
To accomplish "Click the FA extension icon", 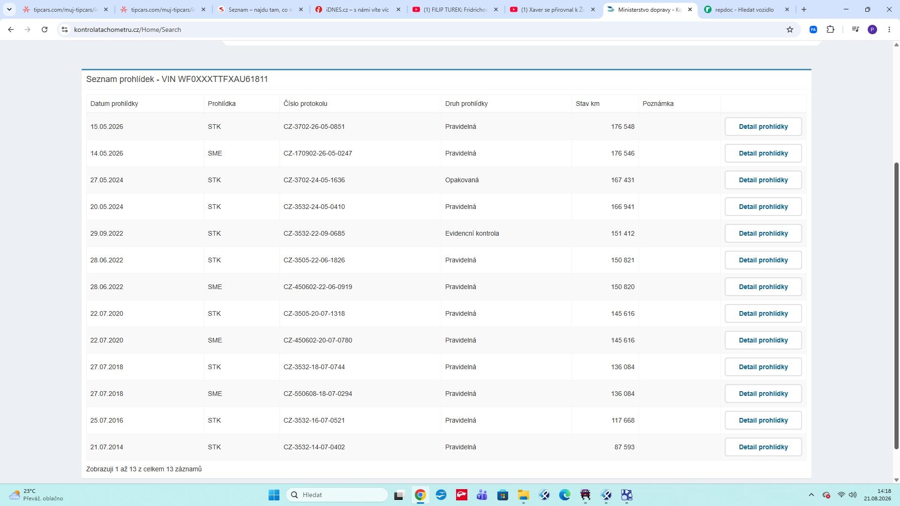I will pyautogui.click(x=813, y=30).
